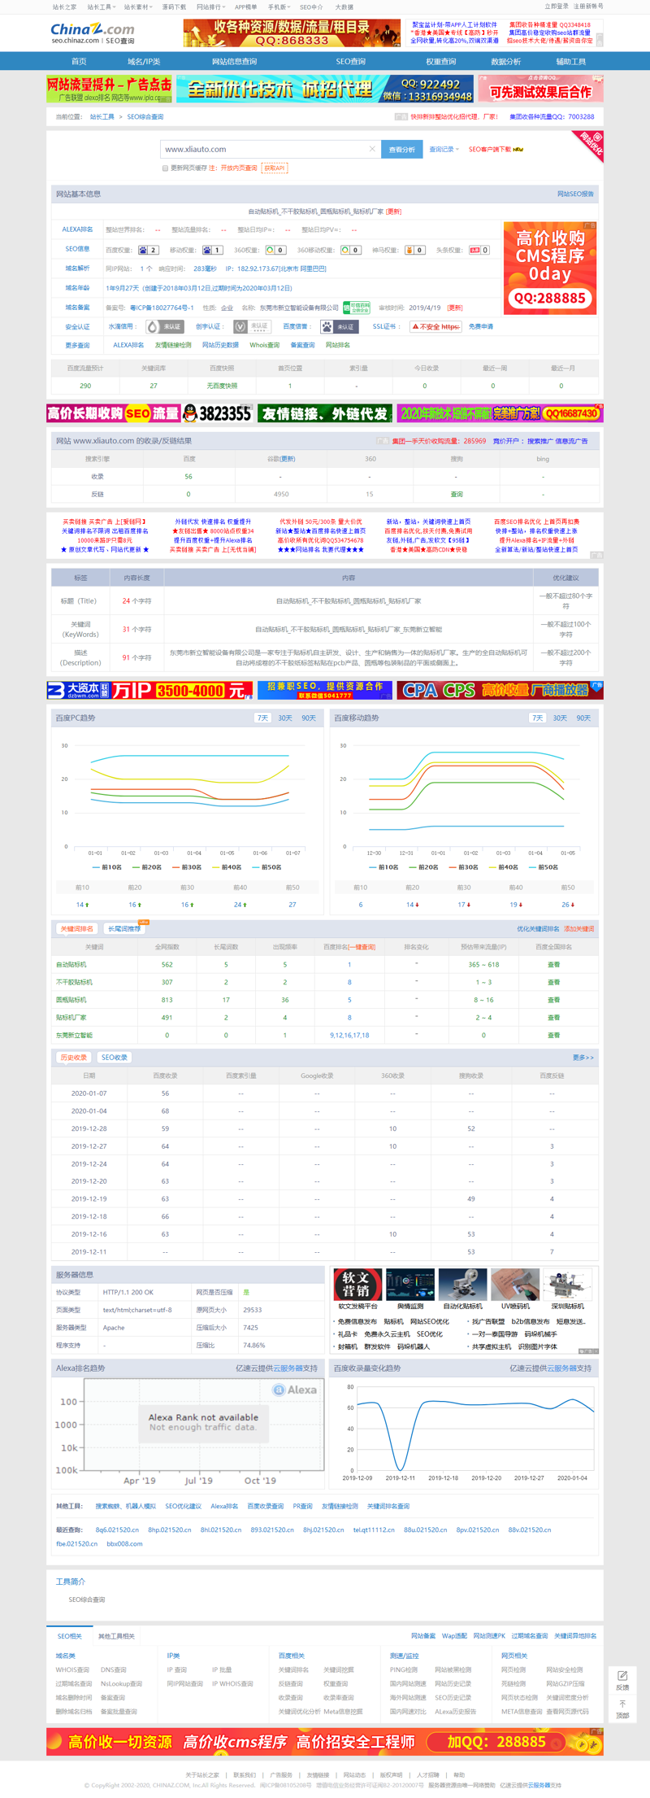
Task: Click the 优化关键词排名 link
Action: point(538,929)
